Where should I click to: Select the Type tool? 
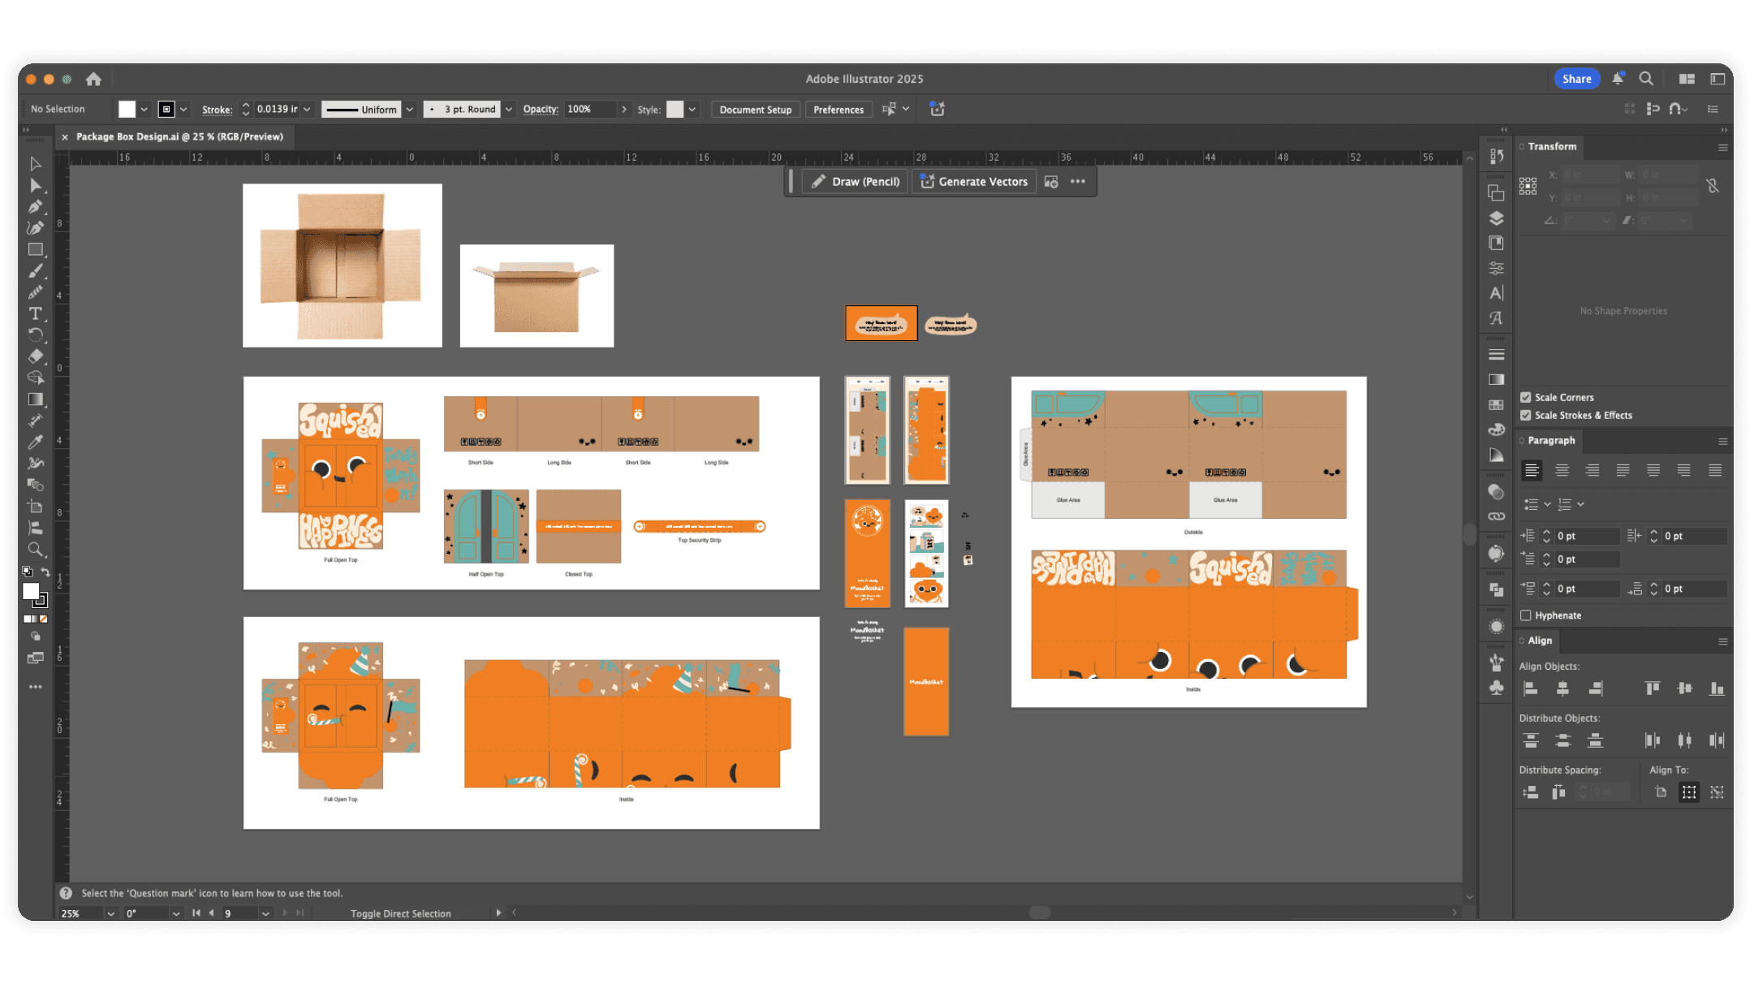(36, 313)
